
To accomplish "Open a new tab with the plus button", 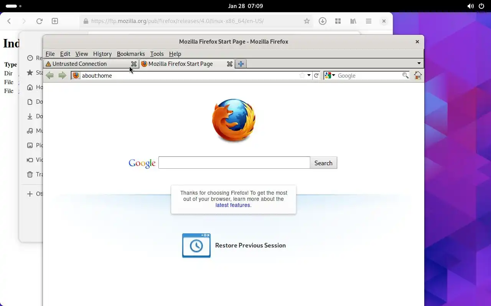I will coord(241,64).
